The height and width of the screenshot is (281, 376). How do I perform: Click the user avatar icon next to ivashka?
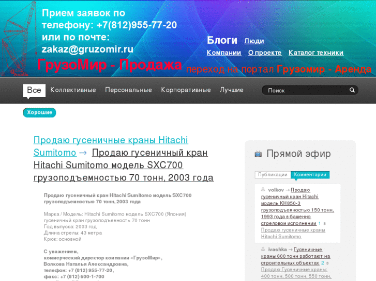[x=263, y=249]
